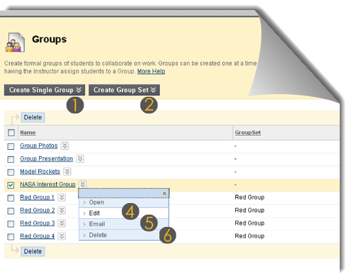
Task: Expand options chevron beside Red Group 1
Action: [x=62, y=198]
